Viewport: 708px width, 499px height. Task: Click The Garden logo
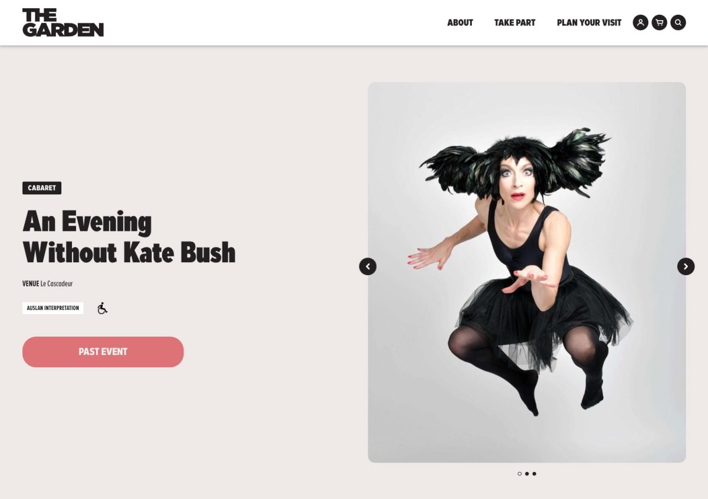[63, 22]
